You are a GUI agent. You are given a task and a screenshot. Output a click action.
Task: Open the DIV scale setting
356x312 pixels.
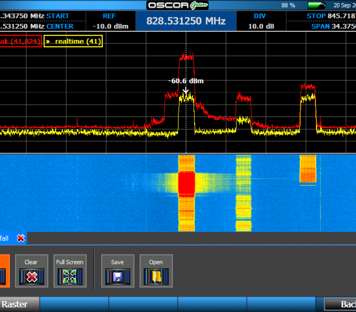point(261,21)
